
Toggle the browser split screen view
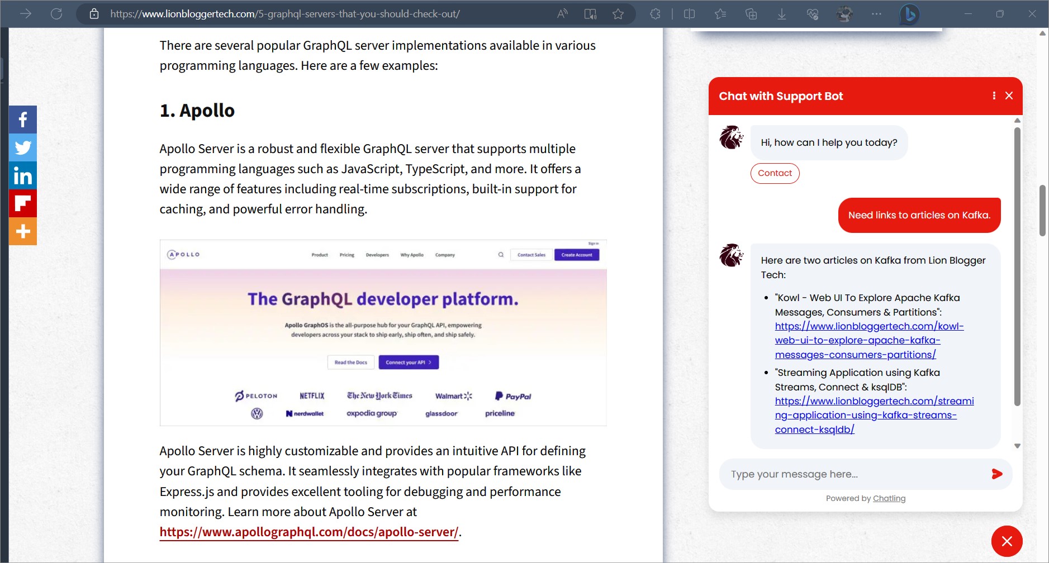click(x=690, y=14)
